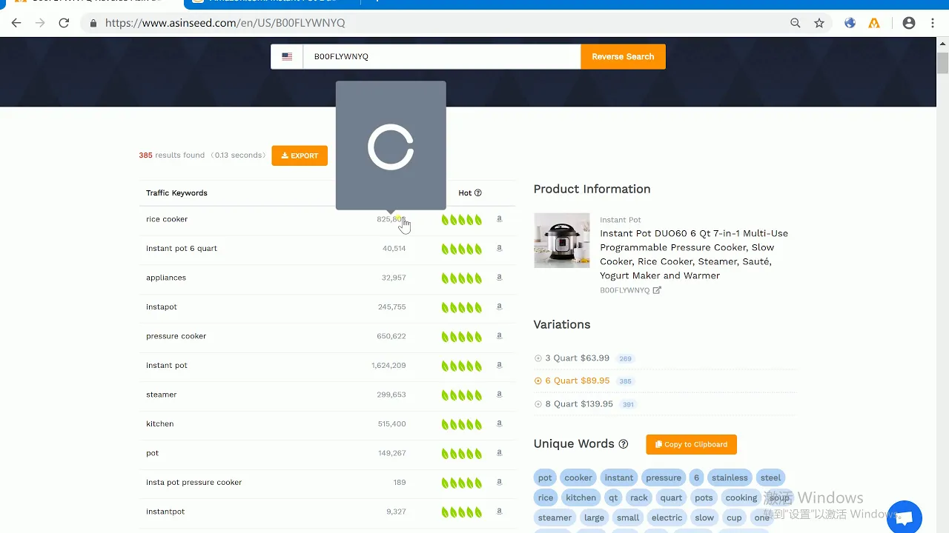949x533 pixels.
Task: Click the 'pressure' unique word tag
Action: [x=664, y=477]
